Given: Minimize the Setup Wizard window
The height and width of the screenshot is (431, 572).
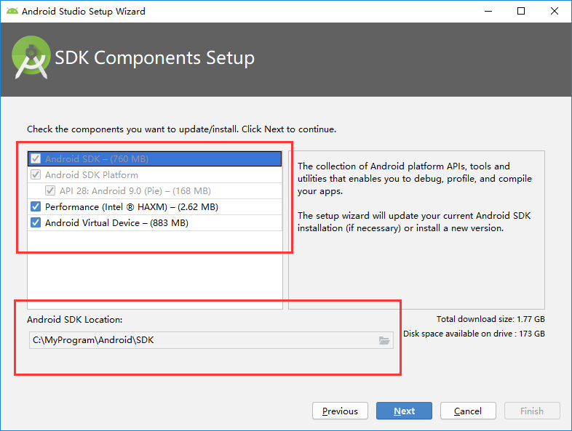Looking at the screenshot, I should (x=488, y=12).
